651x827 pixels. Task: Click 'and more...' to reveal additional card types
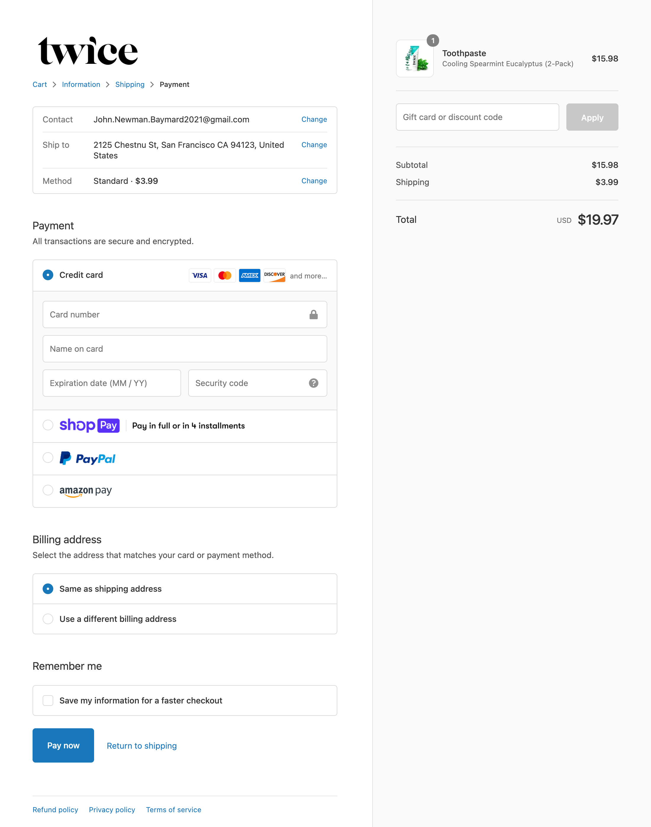click(308, 276)
